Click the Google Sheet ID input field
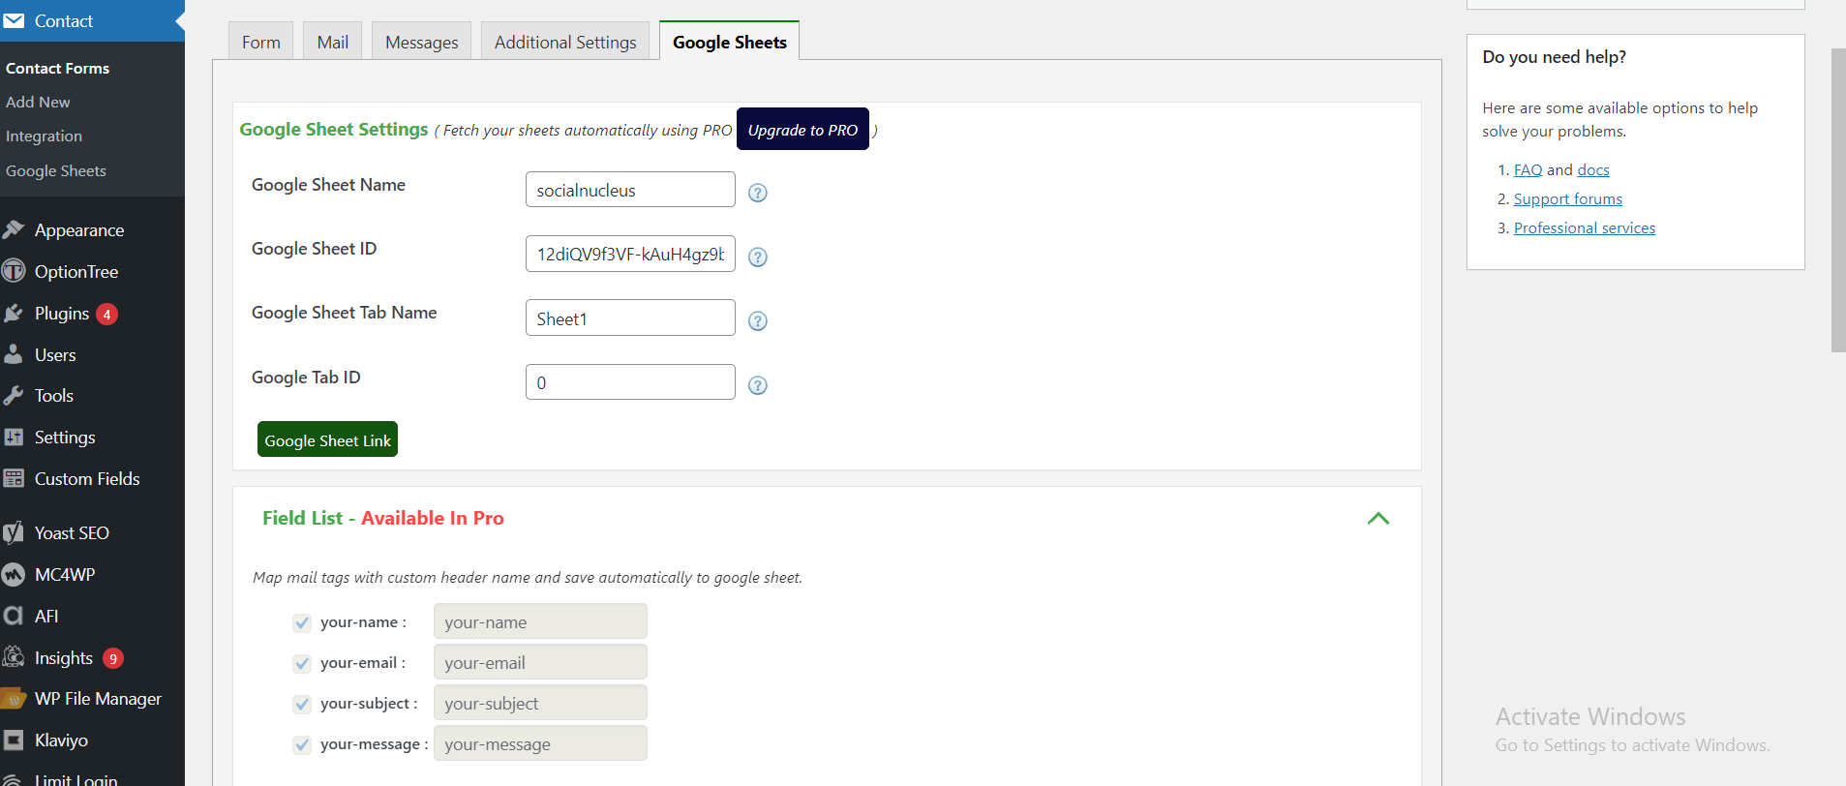The image size is (1846, 786). pos(630,254)
